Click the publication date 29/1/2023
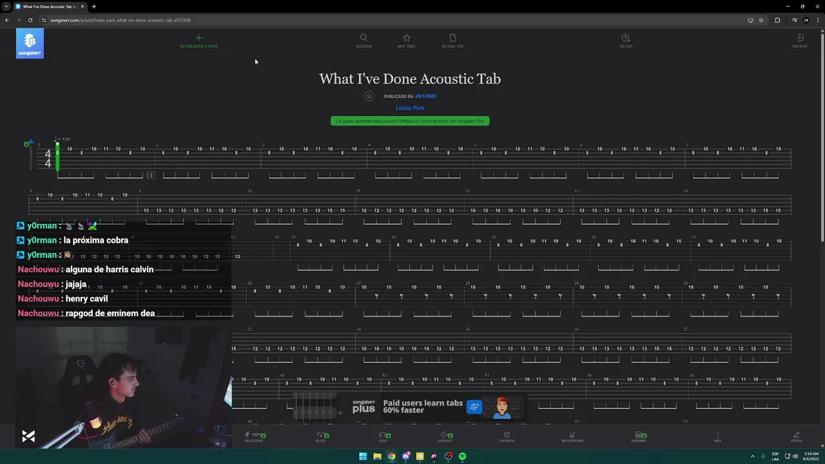Screen dimensions: 825x464 425,96
